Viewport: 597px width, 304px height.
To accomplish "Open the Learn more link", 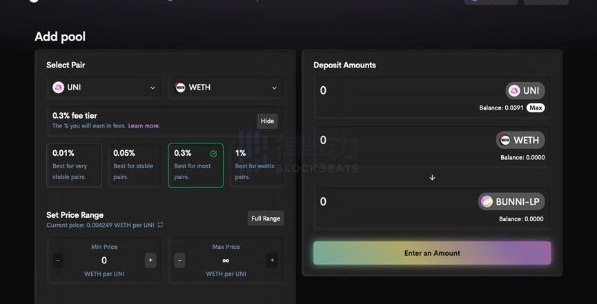I will point(144,126).
